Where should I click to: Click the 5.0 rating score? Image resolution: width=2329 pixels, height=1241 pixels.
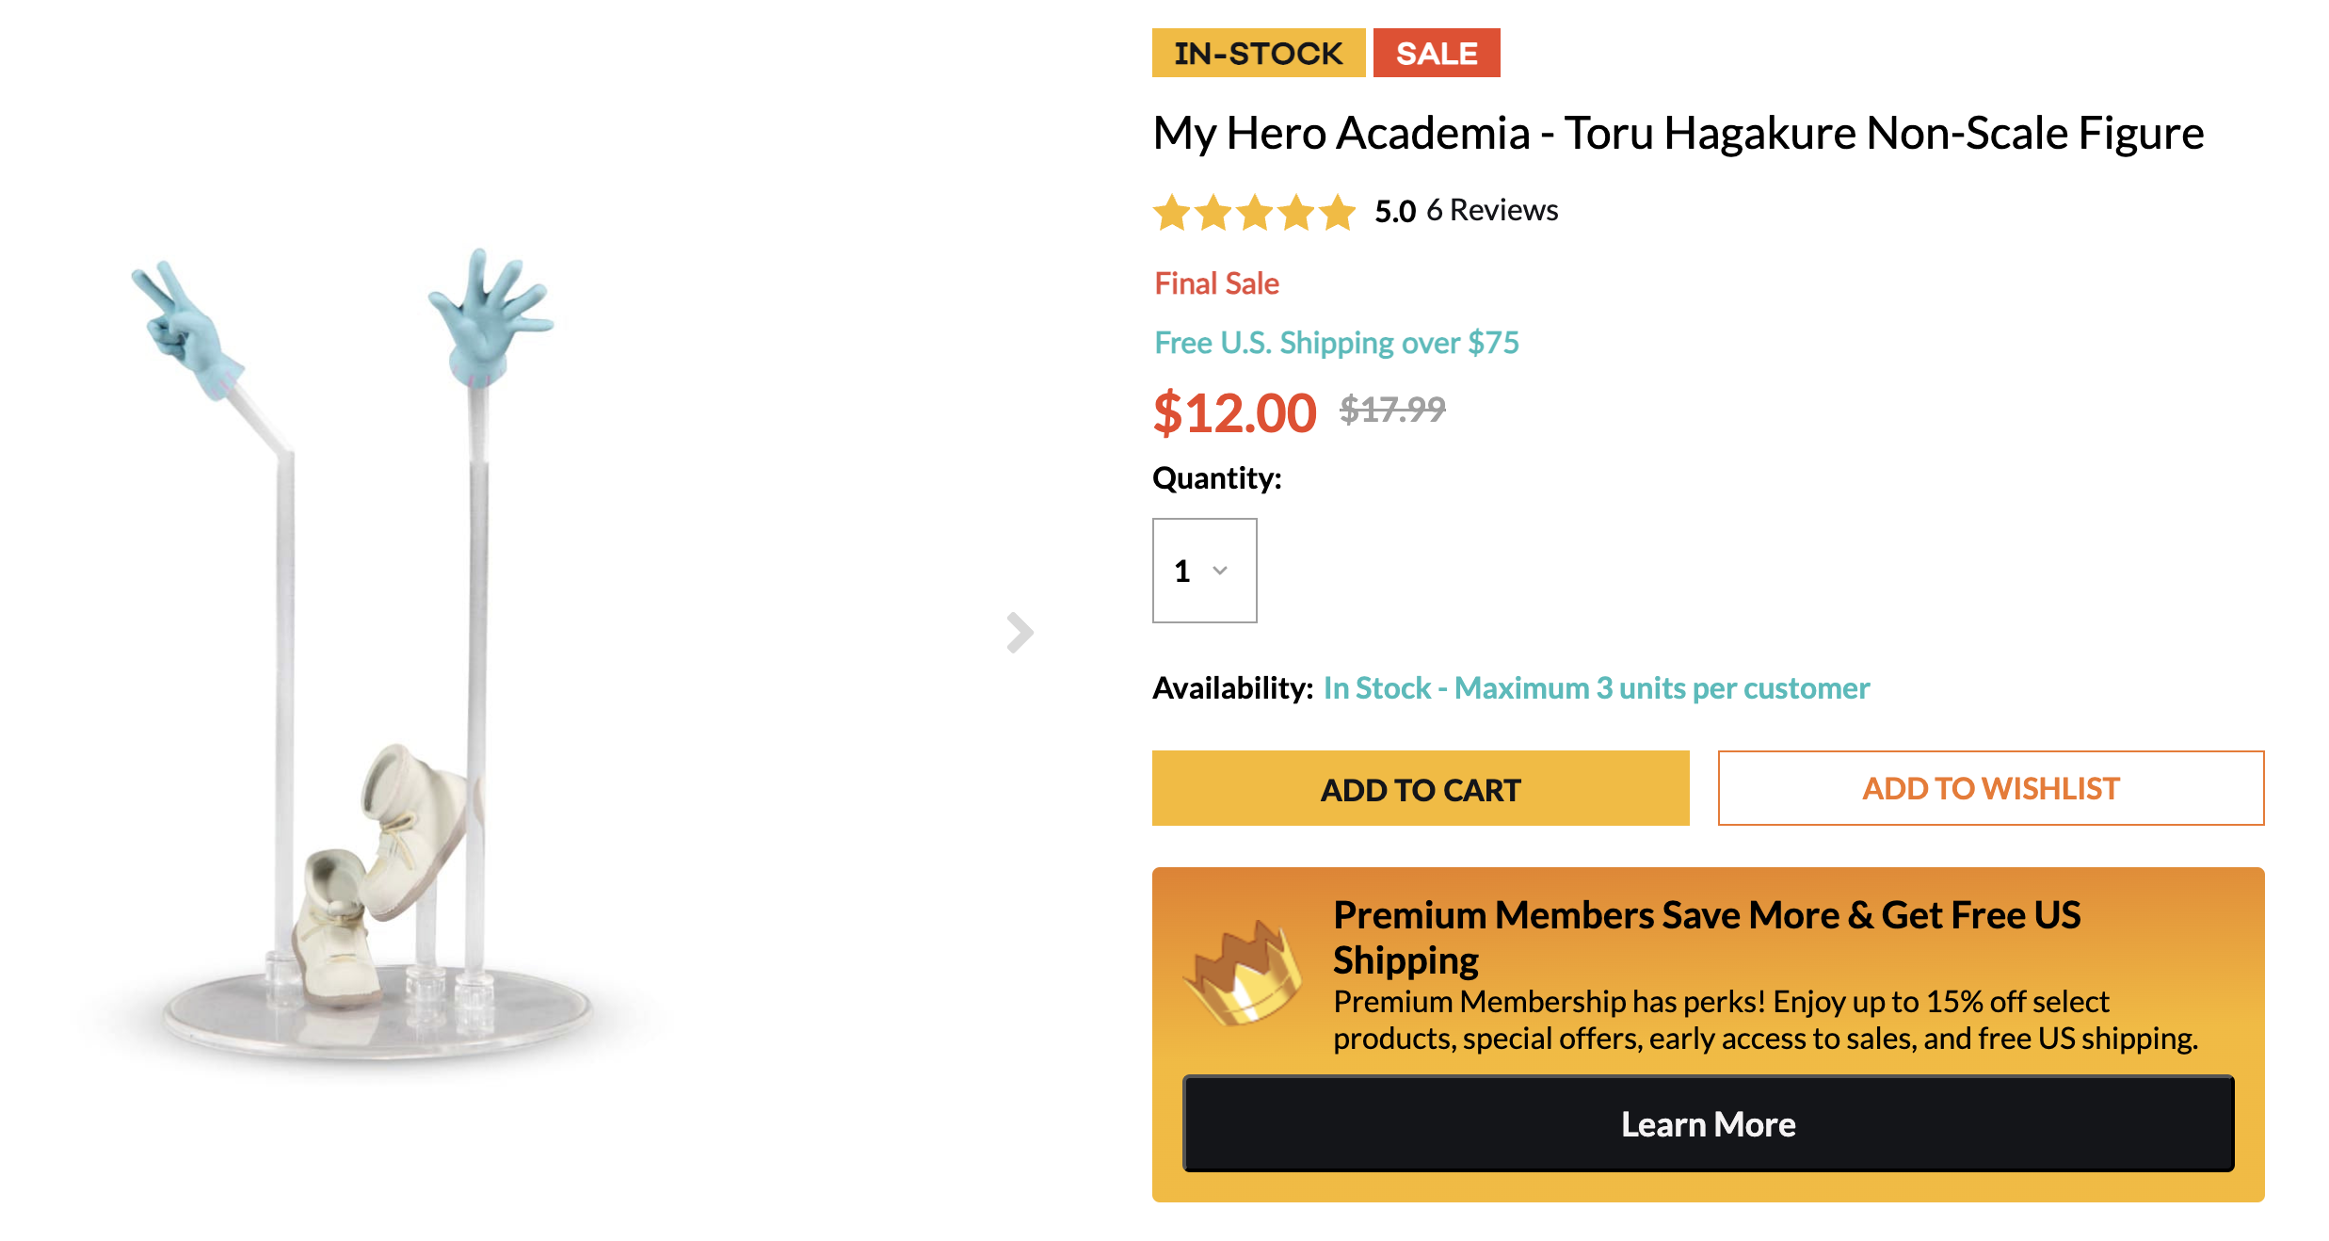click(x=1395, y=211)
